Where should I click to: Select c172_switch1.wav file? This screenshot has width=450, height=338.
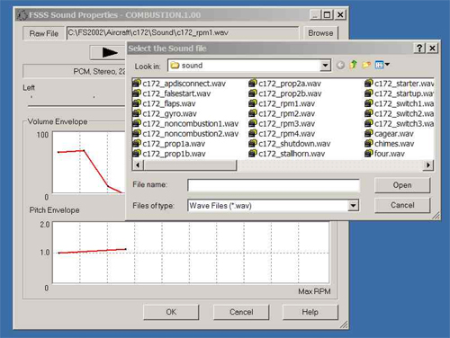400,103
